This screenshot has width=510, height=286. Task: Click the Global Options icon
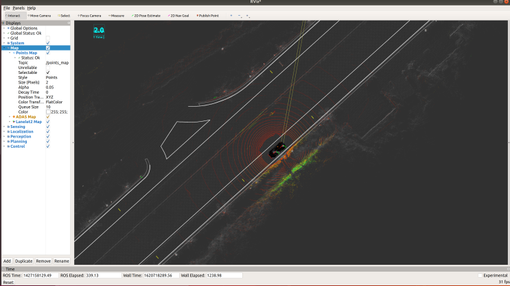[x=8, y=28]
